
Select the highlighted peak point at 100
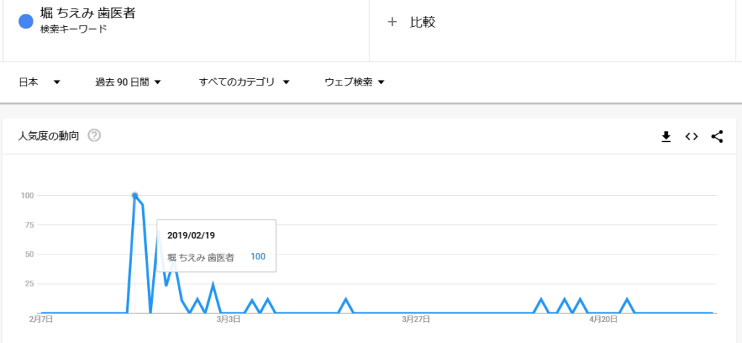click(135, 196)
